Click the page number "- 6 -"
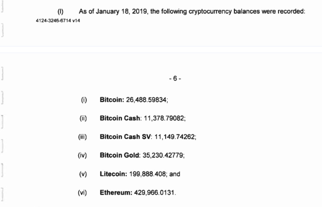Image resolution: width=322 pixels, height=207 pixels. click(176, 81)
